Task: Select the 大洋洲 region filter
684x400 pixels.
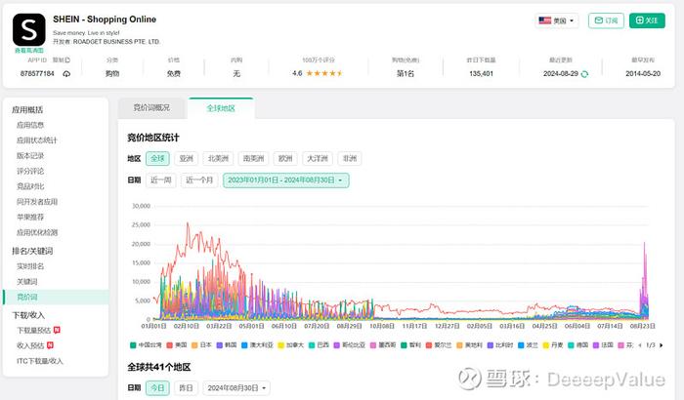Action: point(318,158)
